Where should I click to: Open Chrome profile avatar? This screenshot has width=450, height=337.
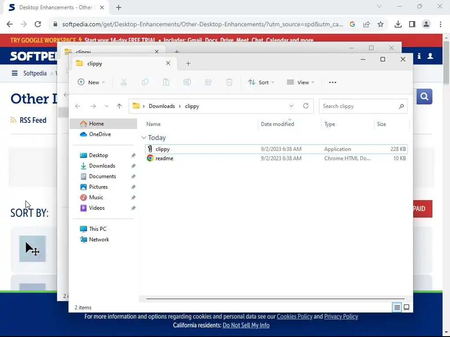(426, 25)
